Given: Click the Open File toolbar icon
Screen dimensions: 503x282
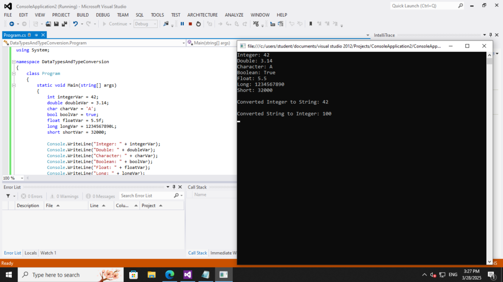Looking at the screenshot, I should tap(48, 24).
